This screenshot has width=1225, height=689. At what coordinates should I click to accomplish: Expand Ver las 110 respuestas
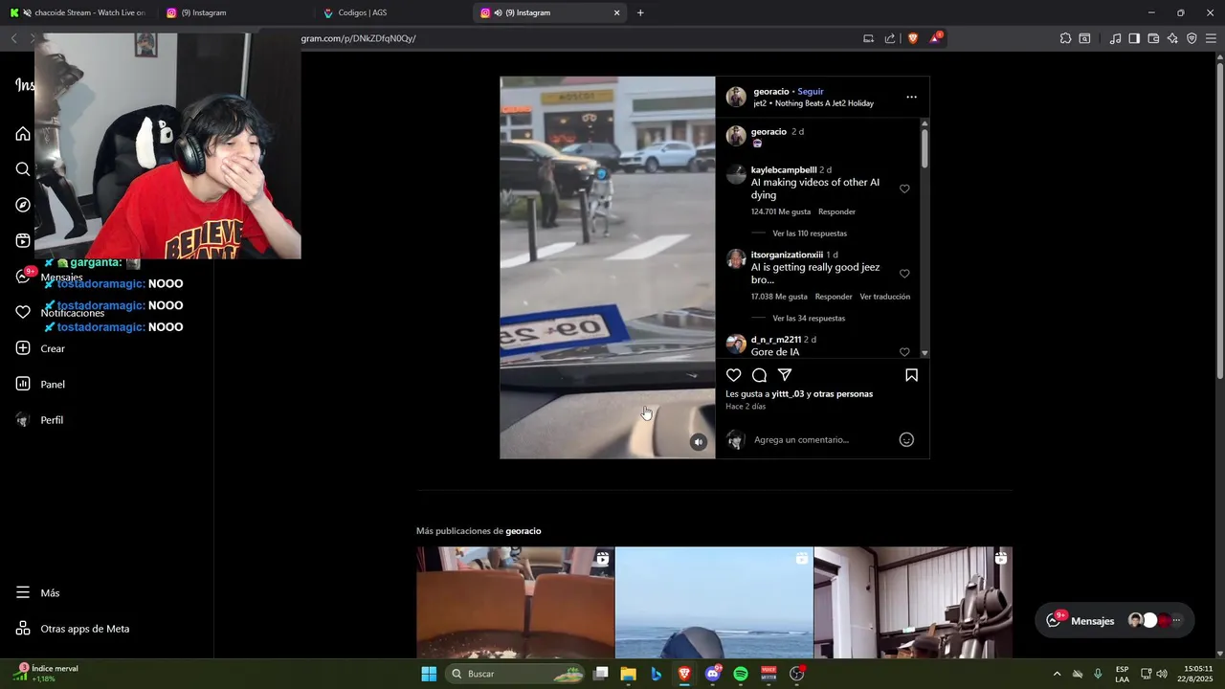pyautogui.click(x=810, y=233)
